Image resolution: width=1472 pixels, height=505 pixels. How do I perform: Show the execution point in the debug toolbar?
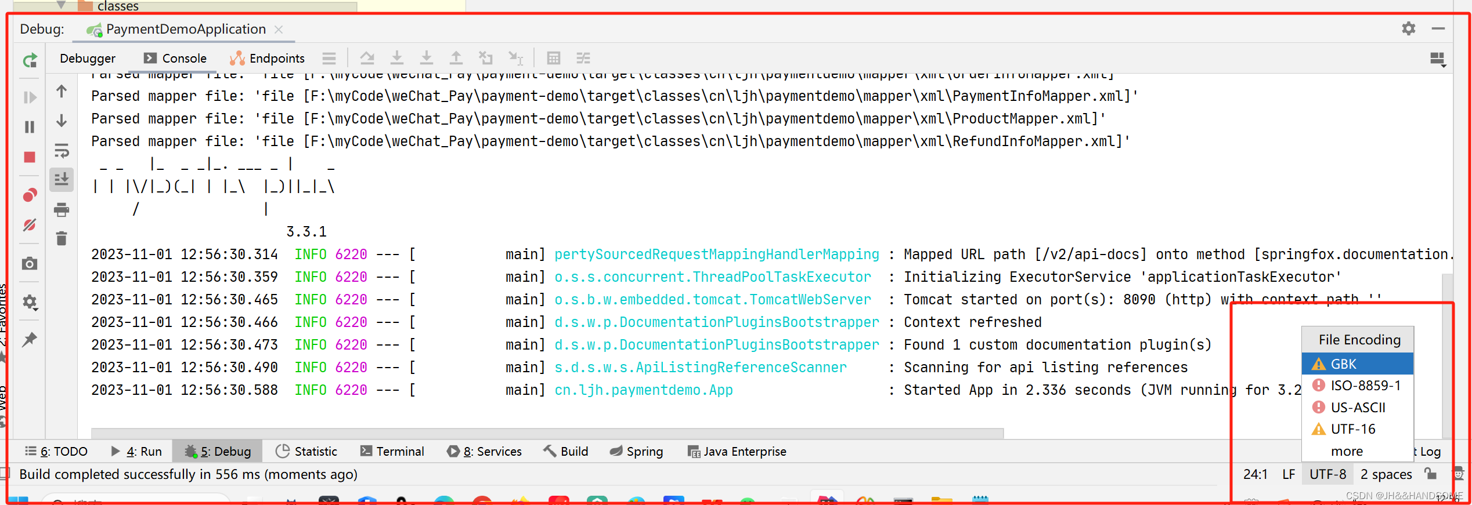tap(367, 58)
